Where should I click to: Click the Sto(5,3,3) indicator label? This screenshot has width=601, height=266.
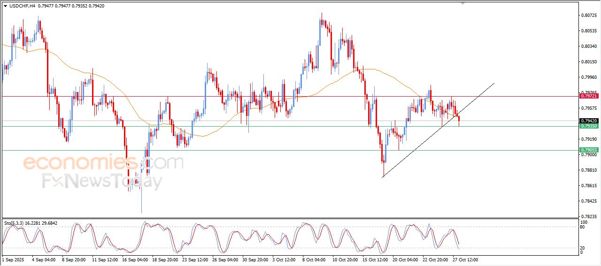click(x=16, y=223)
